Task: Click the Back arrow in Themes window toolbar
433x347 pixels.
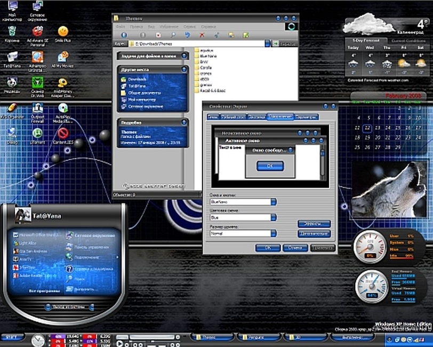Action: (124, 35)
